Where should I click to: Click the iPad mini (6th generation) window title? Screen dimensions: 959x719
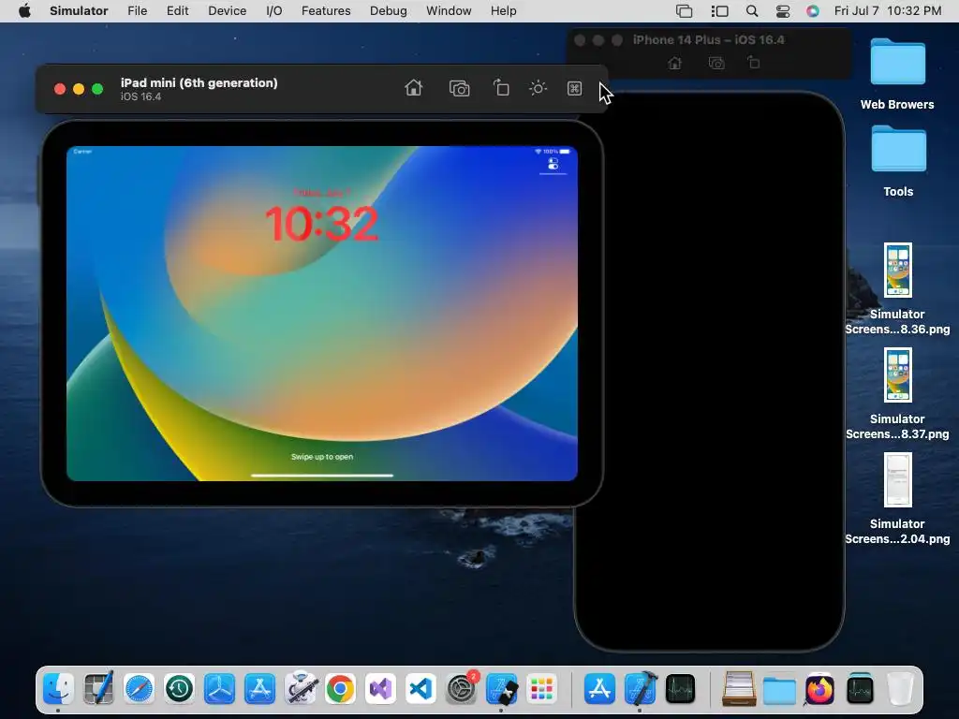pyautogui.click(x=199, y=82)
